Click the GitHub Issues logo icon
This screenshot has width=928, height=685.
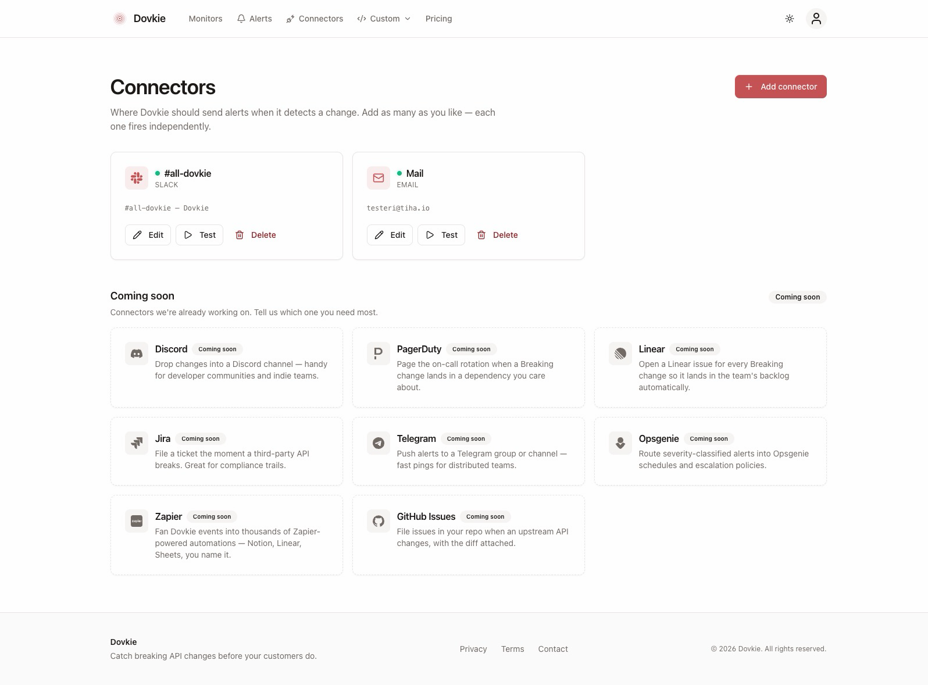click(379, 521)
